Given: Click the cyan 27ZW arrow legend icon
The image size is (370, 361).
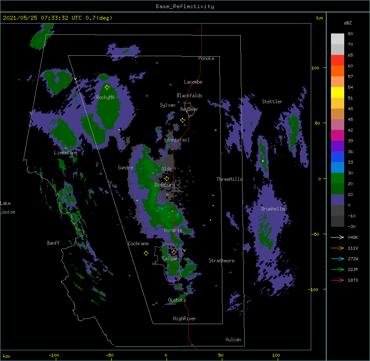Looking at the screenshot, I should click(337, 259).
